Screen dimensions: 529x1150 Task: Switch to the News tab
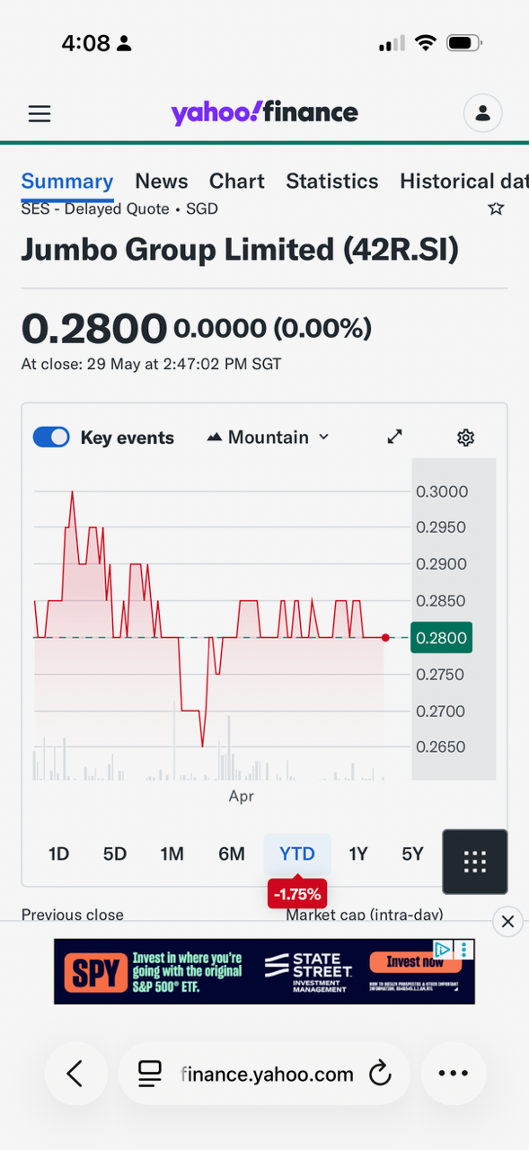(162, 181)
